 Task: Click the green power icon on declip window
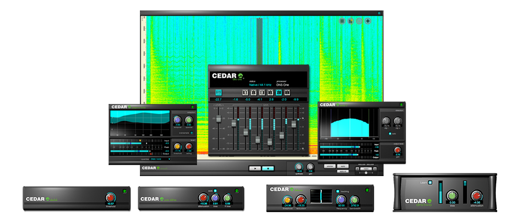click(x=401, y=104)
